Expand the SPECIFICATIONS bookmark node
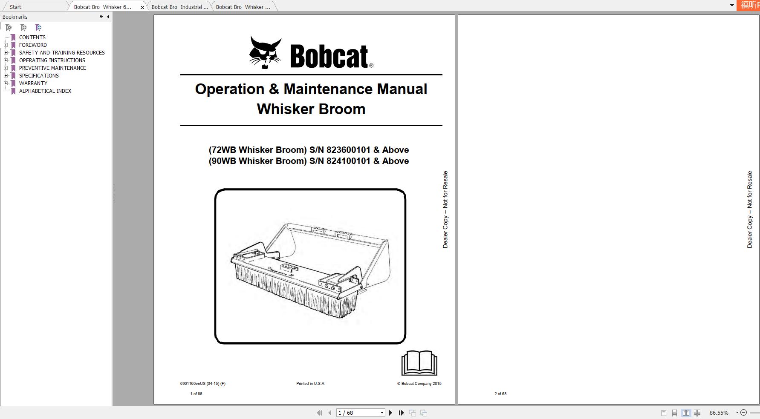The image size is (760, 419). point(6,75)
